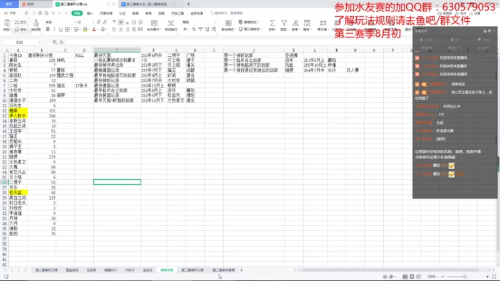
Task: Open the Page Layout ribbon tab
Action: click(106, 13)
